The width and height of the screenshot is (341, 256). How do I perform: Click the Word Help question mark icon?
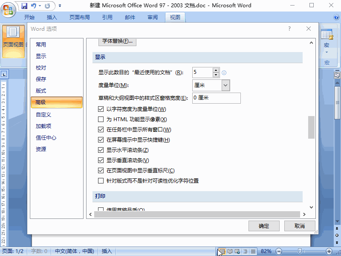tap(336, 17)
